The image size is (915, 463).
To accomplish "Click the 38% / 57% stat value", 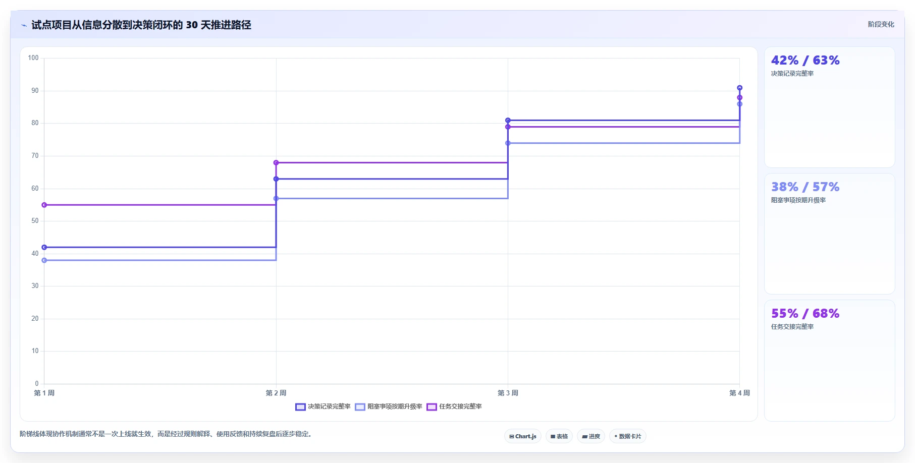I will [805, 187].
